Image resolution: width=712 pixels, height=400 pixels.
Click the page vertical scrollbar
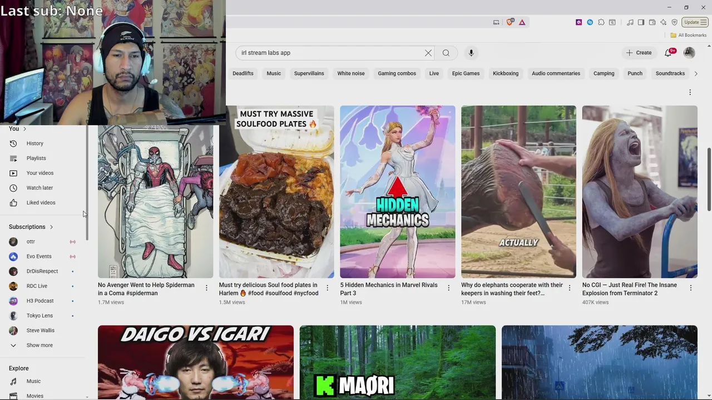tap(709, 179)
